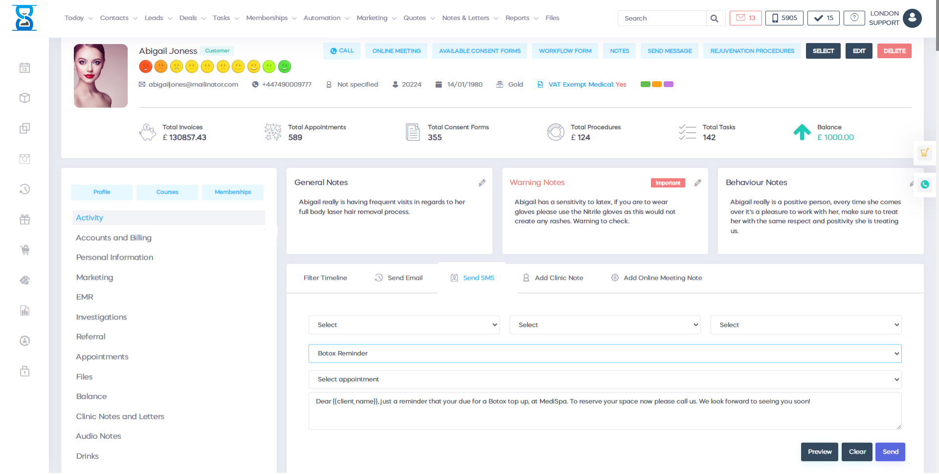Expand the Contacts menu in the navigation bar
939x474 pixels.
click(118, 18)
